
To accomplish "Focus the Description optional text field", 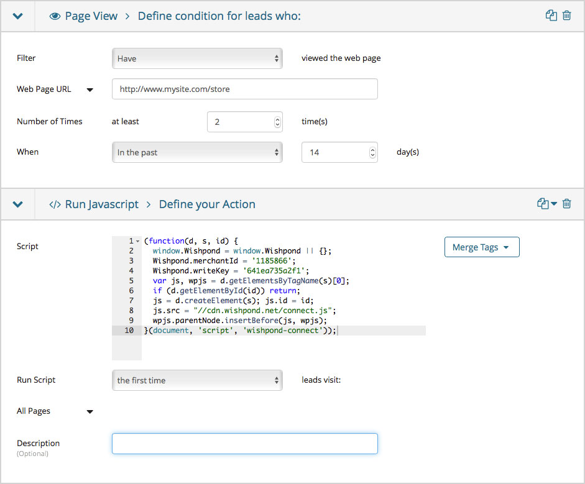I will (244, 444).
